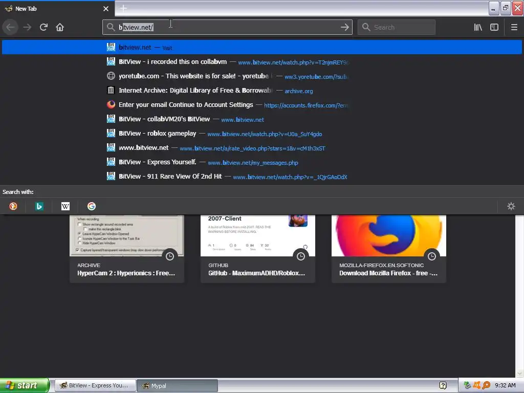Close the New Tab tab
This screenshot has height=393, width=524.
tap(106, 9)
